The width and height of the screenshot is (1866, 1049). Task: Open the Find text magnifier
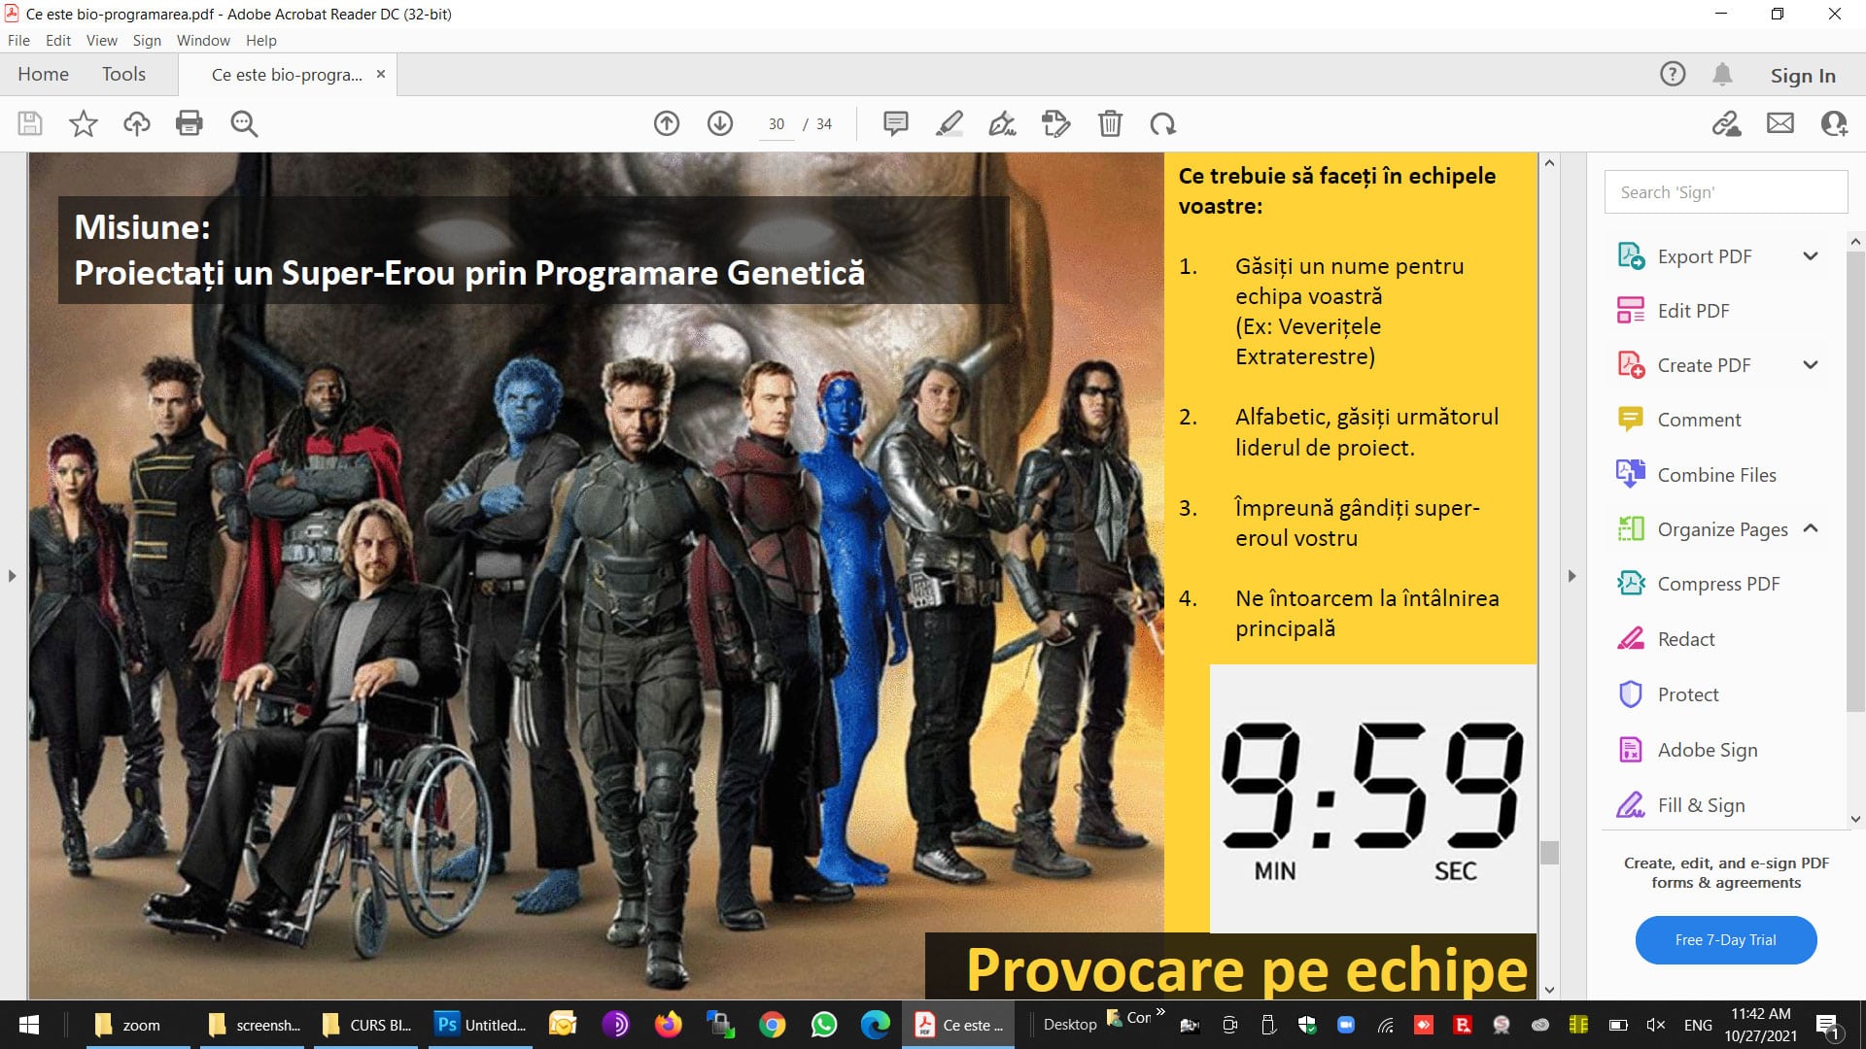coord(244,123)
